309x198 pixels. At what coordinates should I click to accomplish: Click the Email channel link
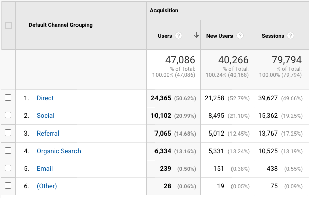pyautogui.click(x=45, y=169)
